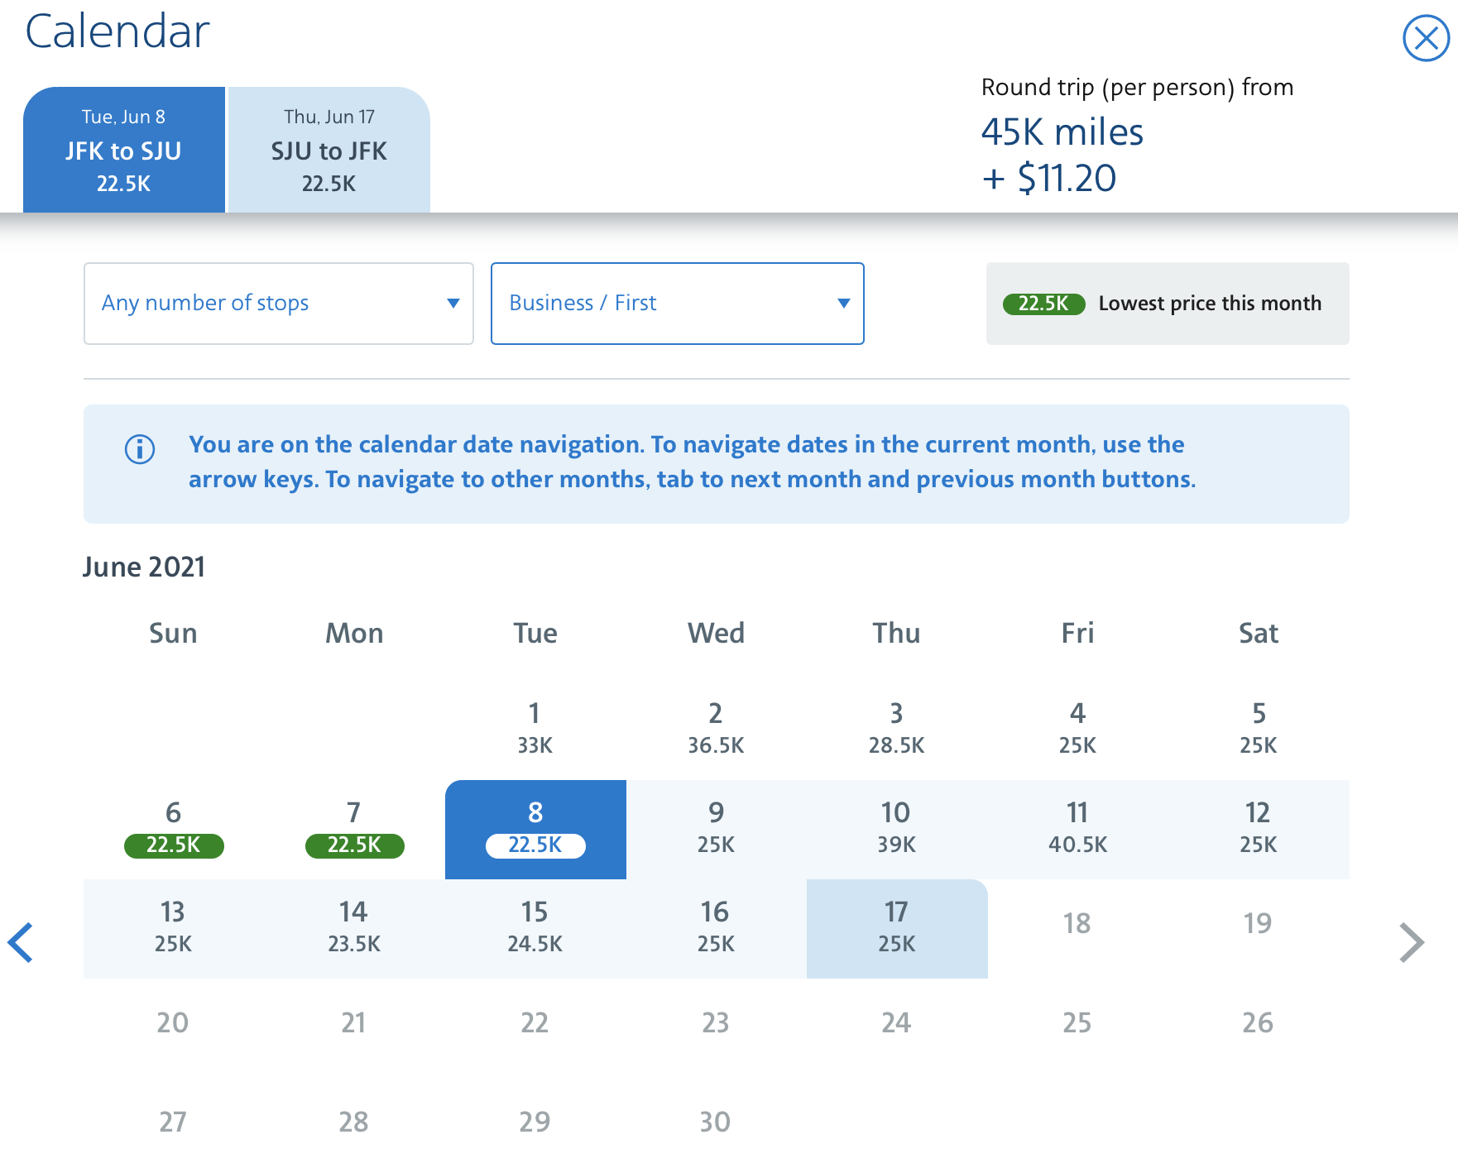This screenshot has height=1168, width=1458.
Task: Choose June 1 with 33K miles
Action: click(x=535, y=728)
